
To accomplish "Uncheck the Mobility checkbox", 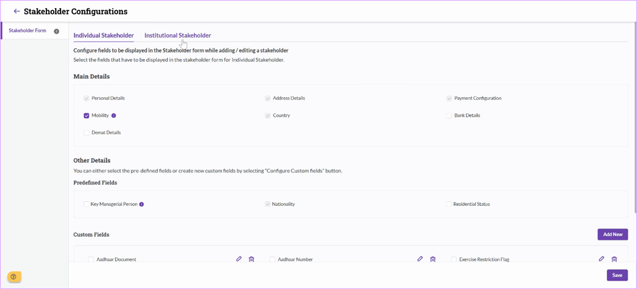I will point(87,115).
